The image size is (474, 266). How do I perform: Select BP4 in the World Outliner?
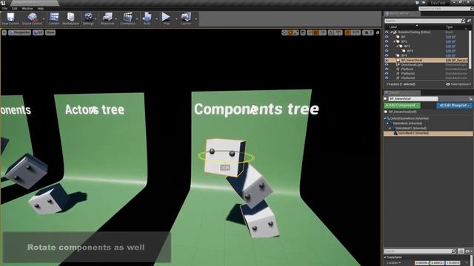click(x=410, y=51)
